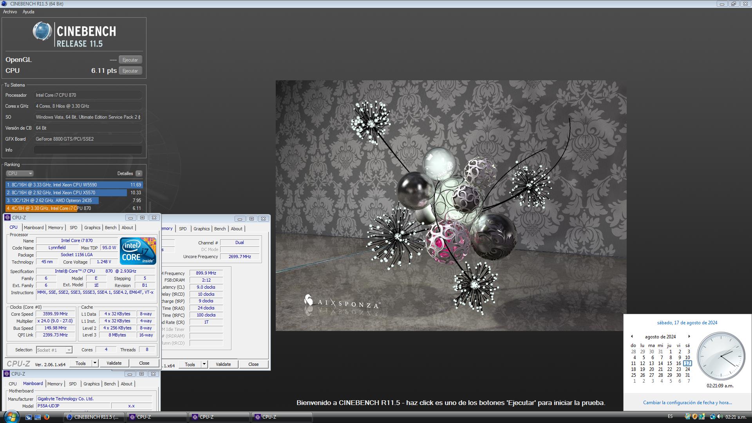Open Graphics tab in Mainboard CPU-Z window
Image resolution: width=752 pixels, height=423 pixels.
click(92, 384)
